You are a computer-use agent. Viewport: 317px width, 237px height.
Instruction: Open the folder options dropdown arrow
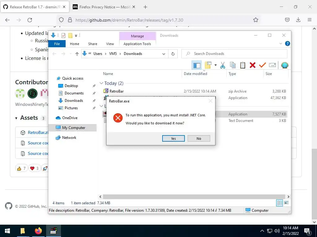[215, 65]
